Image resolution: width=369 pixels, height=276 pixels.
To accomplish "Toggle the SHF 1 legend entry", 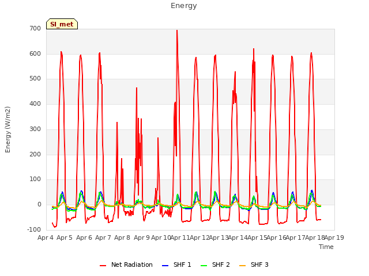I will (x=177, y=264).
